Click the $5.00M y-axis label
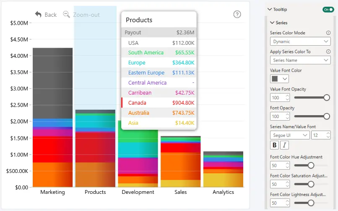 coord(19,23)
